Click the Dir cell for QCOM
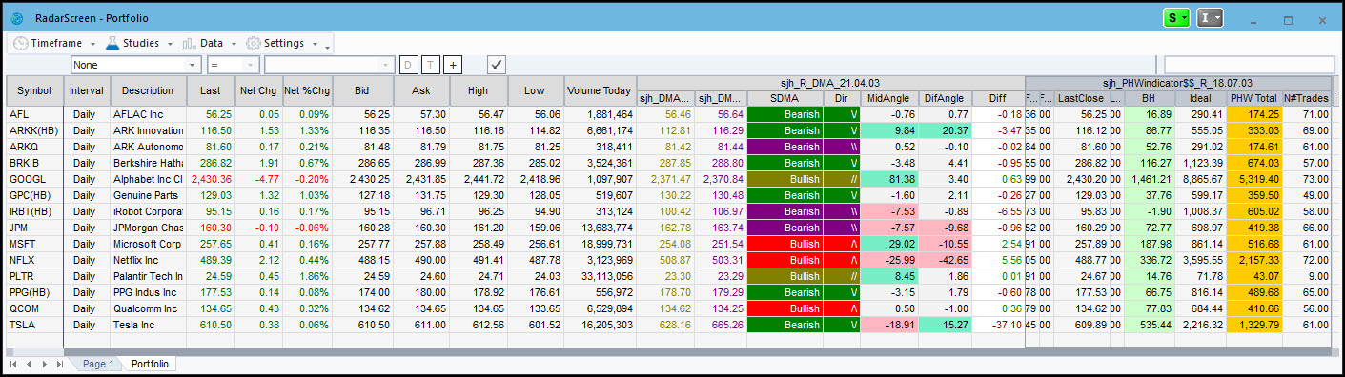Image resolution: width=1345 pixels, height=377 pixels. tap(842, 308)
